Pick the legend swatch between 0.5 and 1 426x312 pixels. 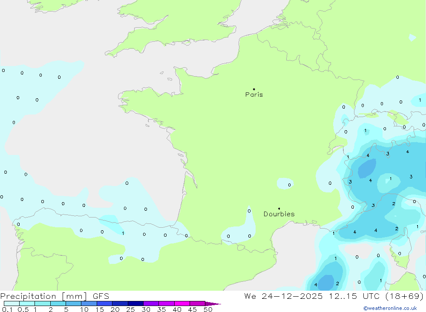click(x=27, y=303)
